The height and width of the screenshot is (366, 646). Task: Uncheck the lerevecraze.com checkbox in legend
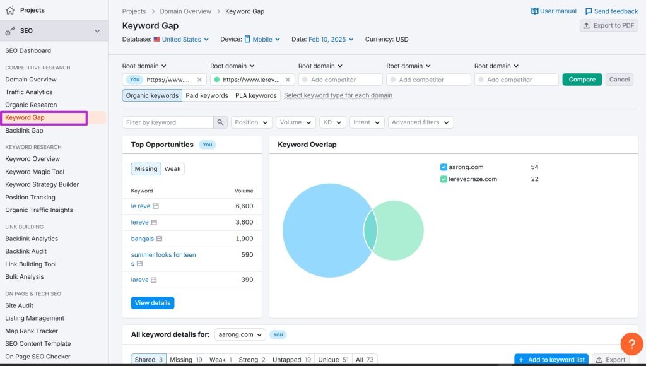coord(443,179)
